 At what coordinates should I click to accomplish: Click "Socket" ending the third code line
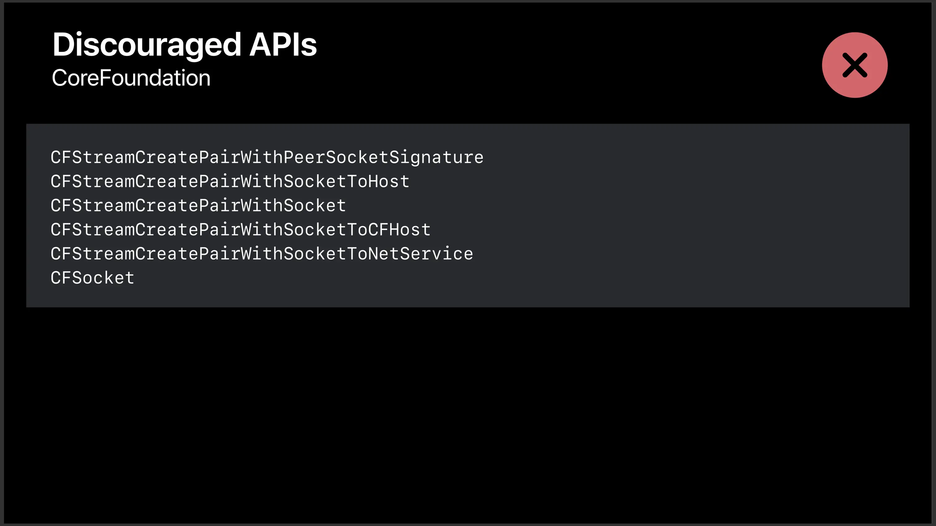[x=314, y=206]
